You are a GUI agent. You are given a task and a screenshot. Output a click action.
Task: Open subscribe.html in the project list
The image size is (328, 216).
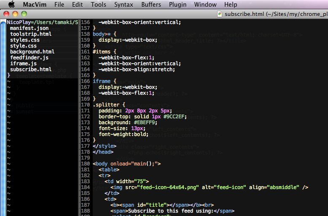click(31, 69)
